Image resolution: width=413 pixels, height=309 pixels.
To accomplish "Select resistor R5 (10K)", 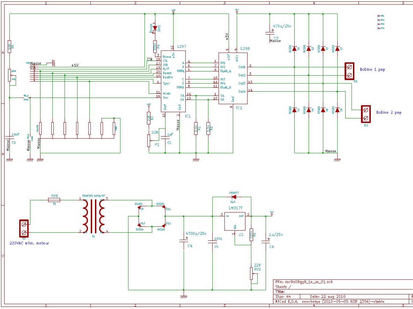I will 9,47.
